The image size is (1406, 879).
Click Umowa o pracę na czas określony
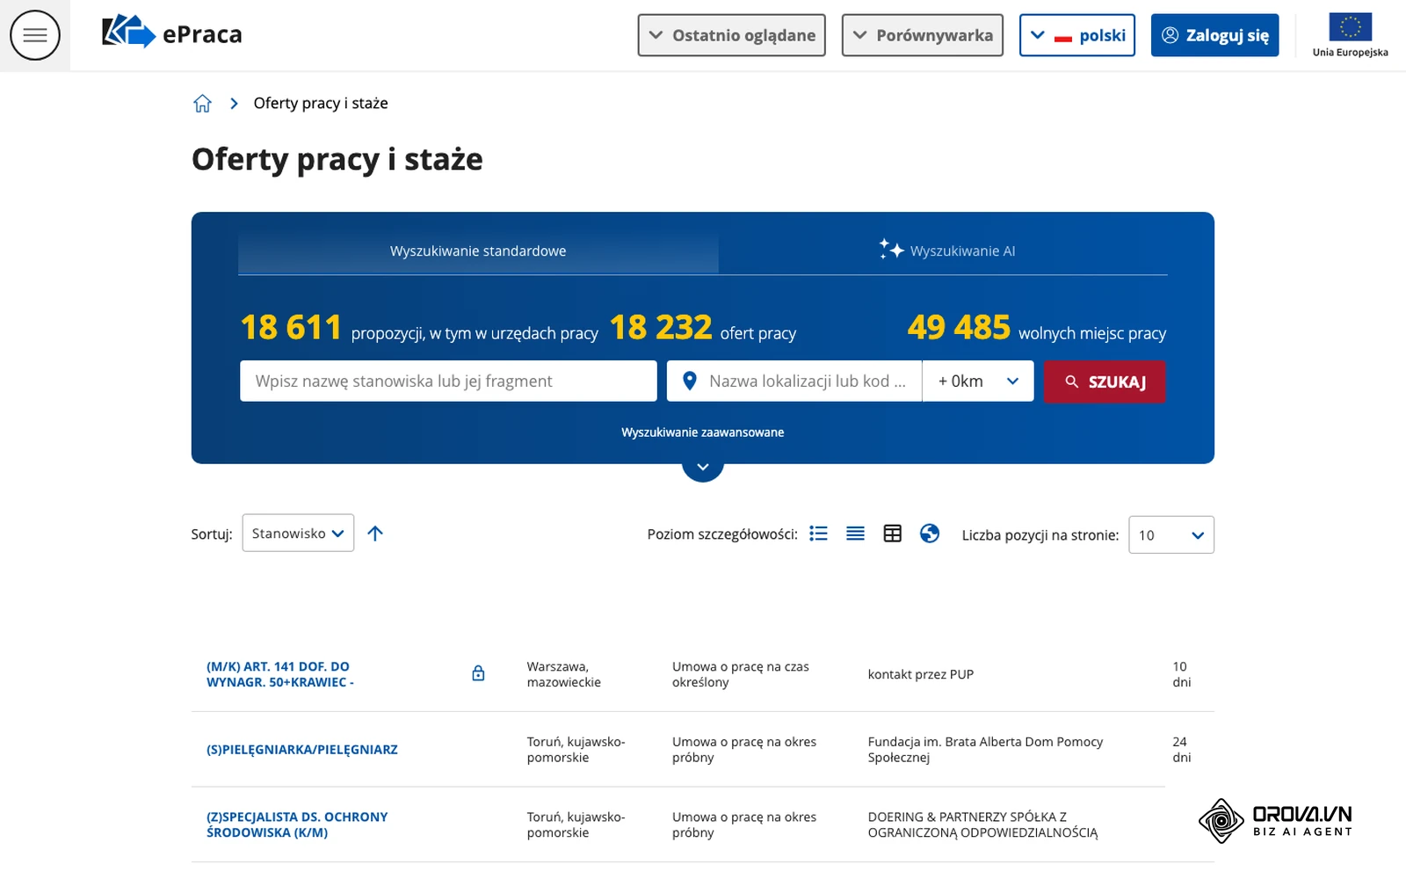point(741,674)
